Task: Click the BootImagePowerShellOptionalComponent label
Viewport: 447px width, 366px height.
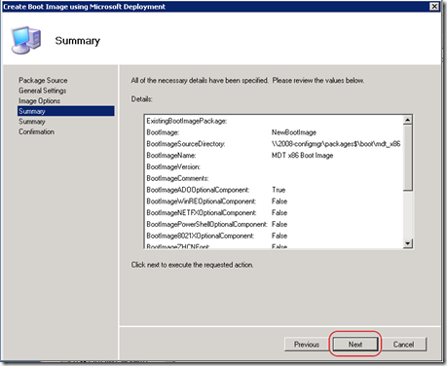Action: click(x=206, y=224)
